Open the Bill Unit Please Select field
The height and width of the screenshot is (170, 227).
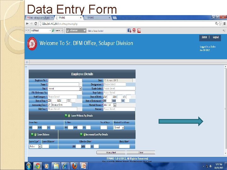tap(62, 109)
